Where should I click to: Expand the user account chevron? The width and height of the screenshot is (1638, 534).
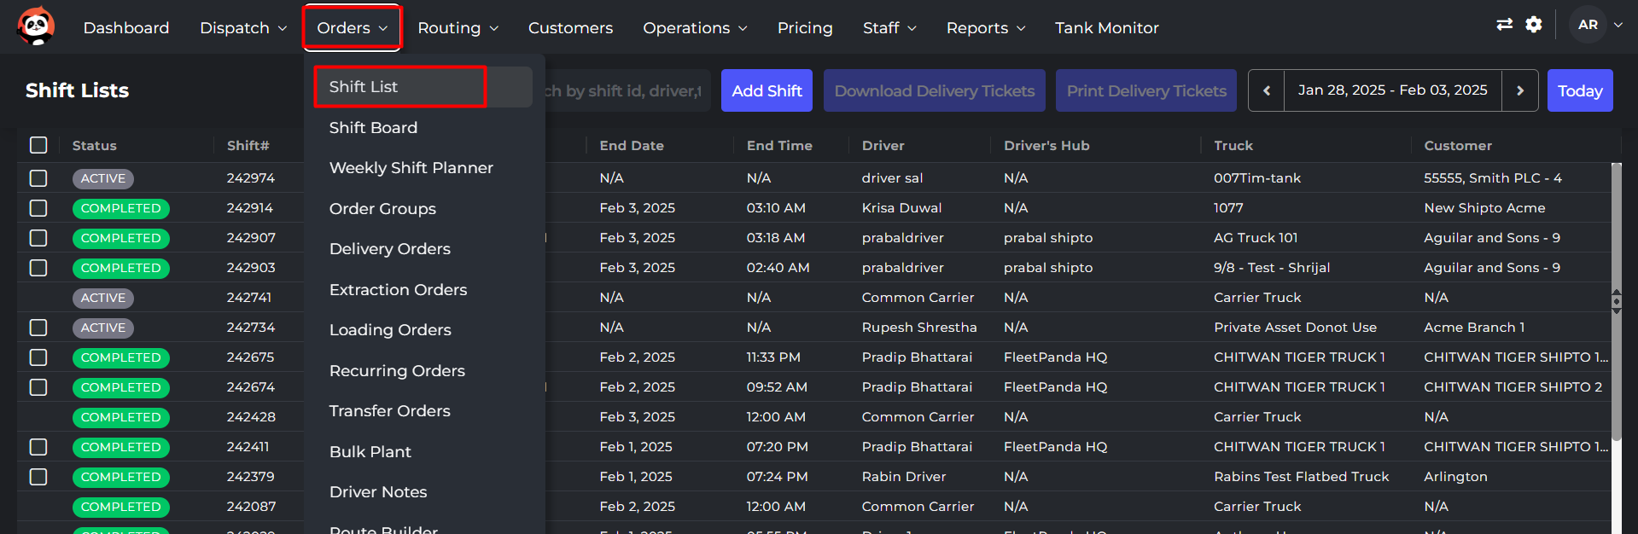pyautogui.click(x=1618, y=25)
